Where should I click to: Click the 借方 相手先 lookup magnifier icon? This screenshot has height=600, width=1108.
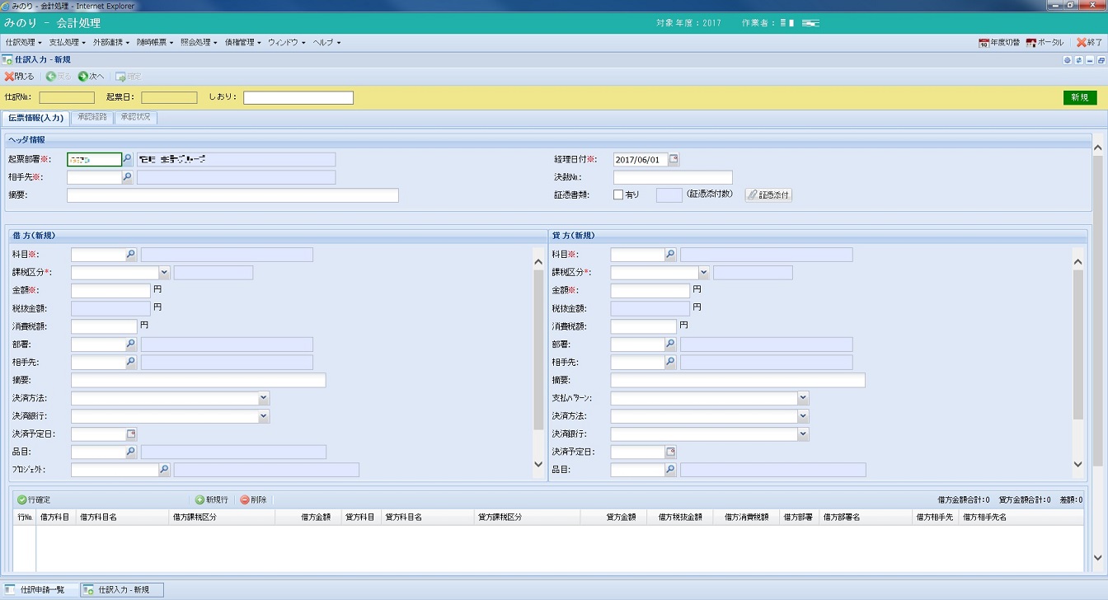pyautogui.click(x=131, y=362)
